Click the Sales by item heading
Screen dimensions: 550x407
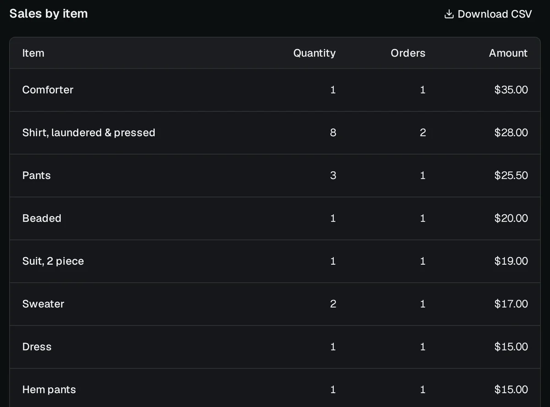pos(49,14)
